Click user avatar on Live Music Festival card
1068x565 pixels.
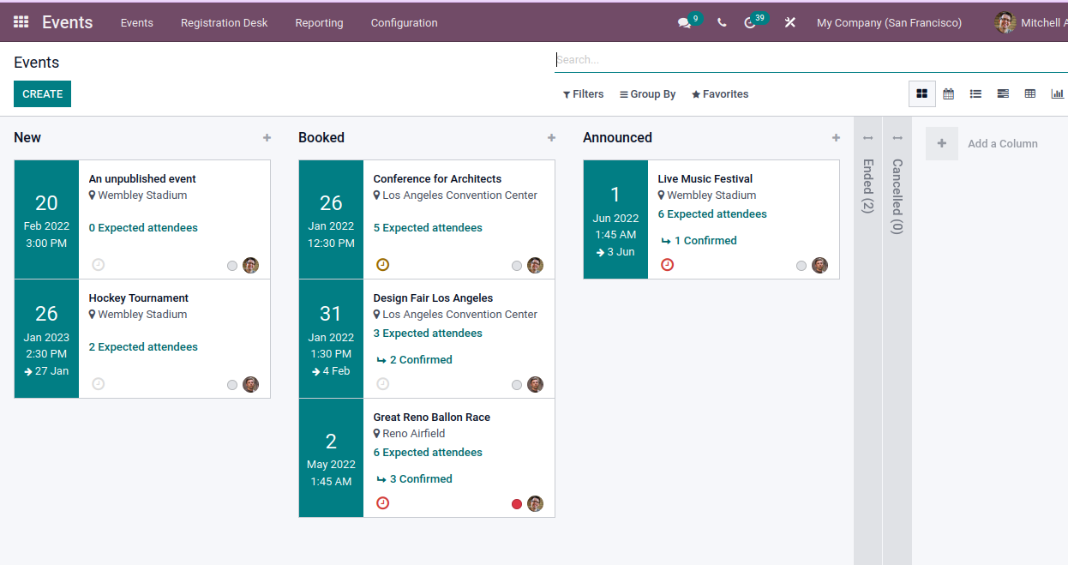819,265
